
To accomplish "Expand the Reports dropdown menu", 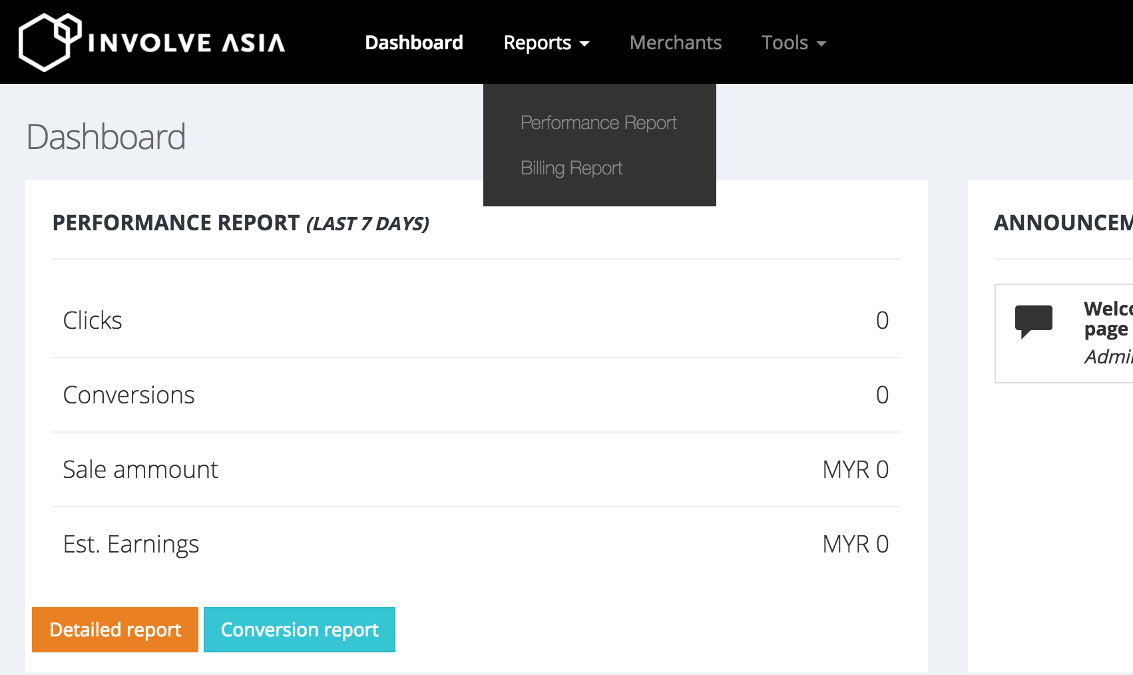I will 547,43.
